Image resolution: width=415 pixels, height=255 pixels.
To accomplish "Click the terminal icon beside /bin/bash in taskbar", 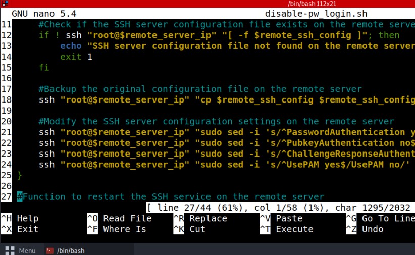I will click(x=49, y=250).
